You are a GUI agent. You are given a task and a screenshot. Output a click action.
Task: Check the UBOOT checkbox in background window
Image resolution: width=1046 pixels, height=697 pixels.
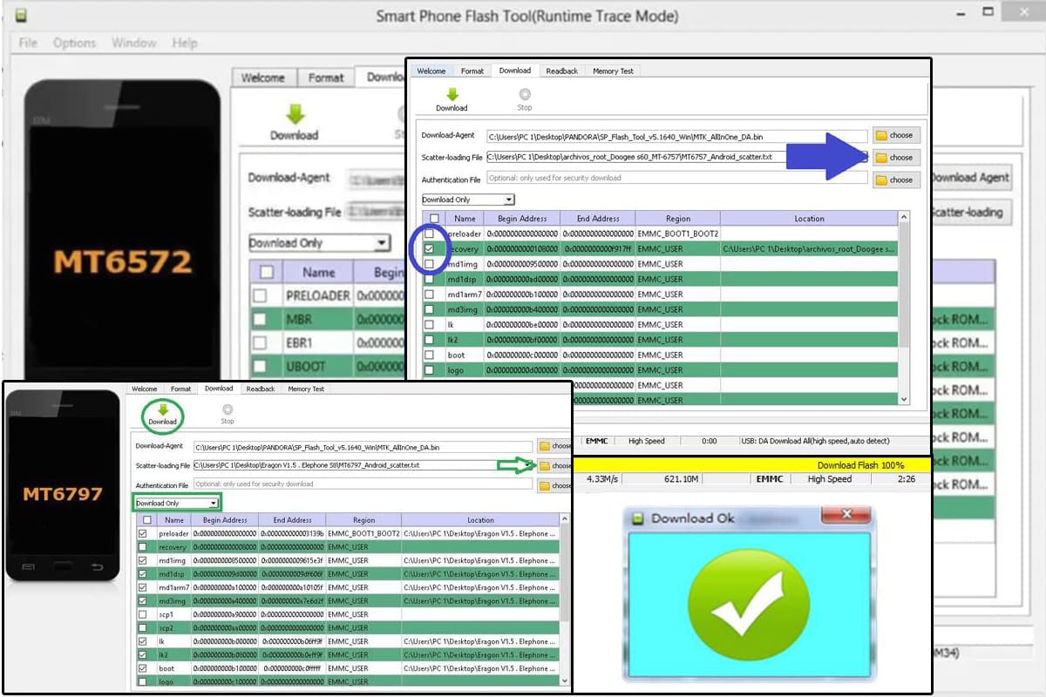pos(260,367)
